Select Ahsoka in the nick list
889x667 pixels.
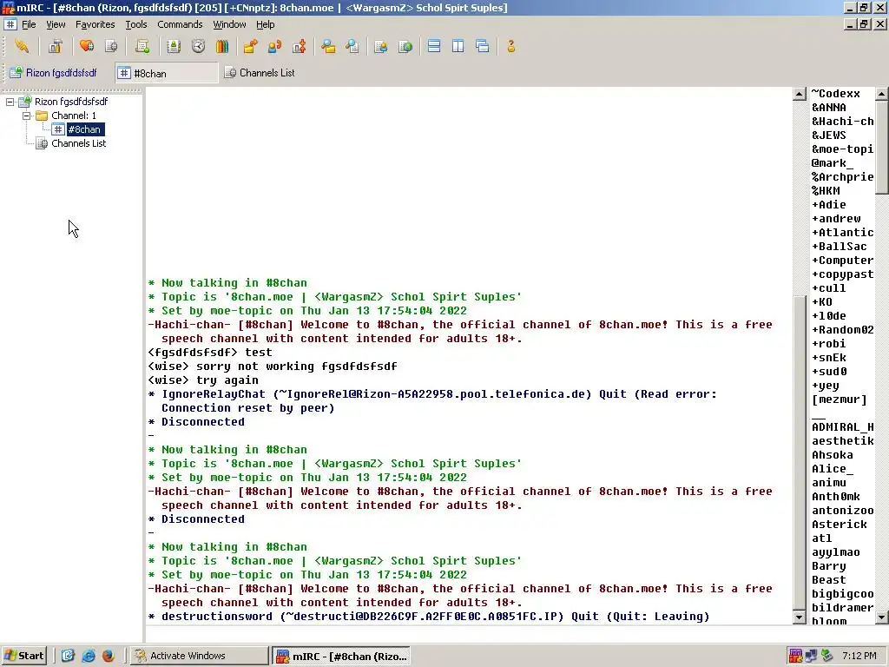click(x=833, y=455)
